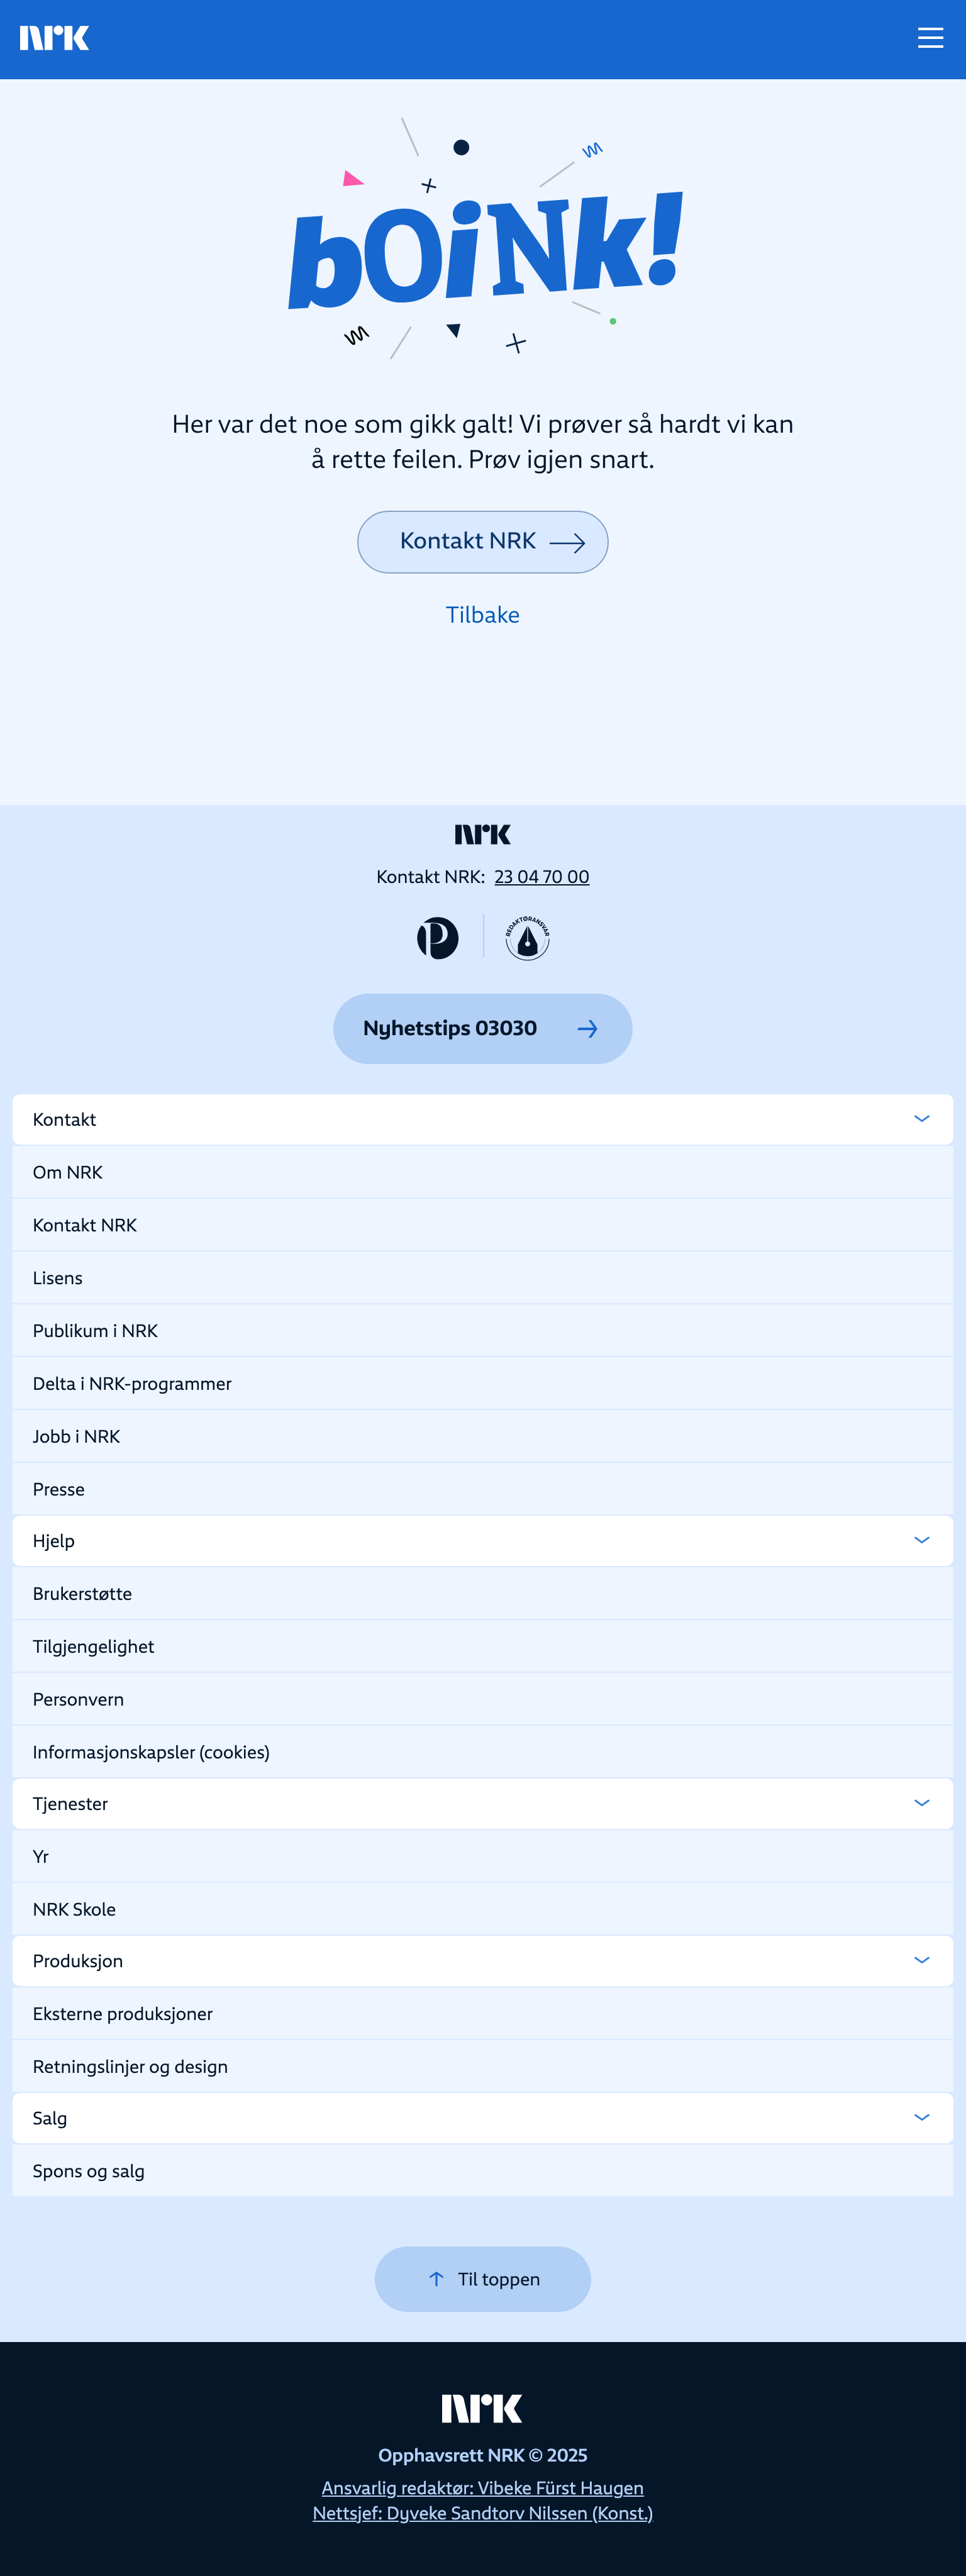966x2576 pixels.
Task: Open the Kontakt NRK footer list item
Action: tap(483, 1225)
